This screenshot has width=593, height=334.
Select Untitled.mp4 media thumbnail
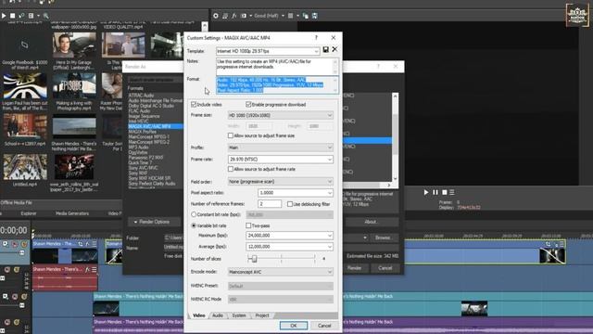click(x=25, y=167)
